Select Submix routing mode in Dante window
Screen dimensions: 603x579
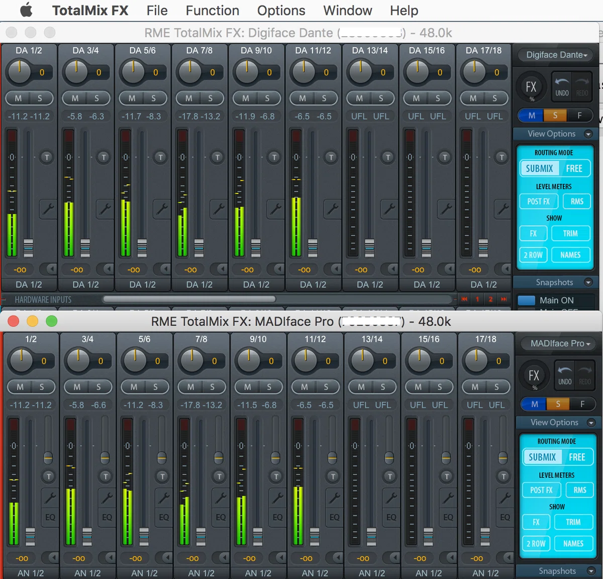click(x=539, y=169)
